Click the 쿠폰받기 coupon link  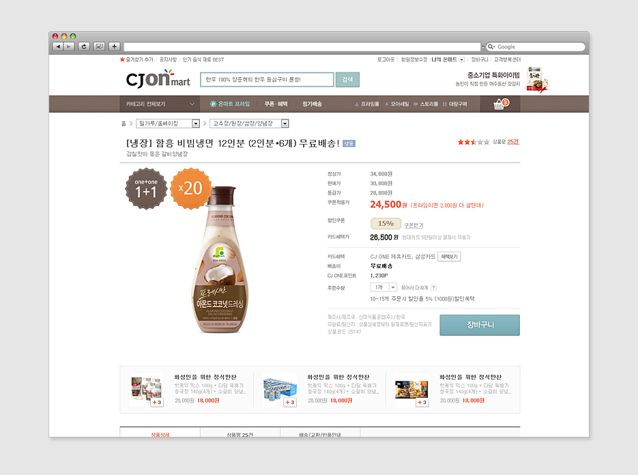(x=414, y=225)
